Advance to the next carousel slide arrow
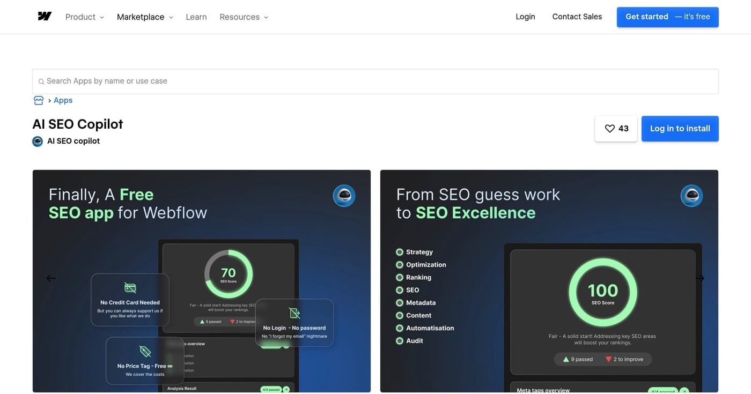751x394 pixels. pos(700,278)
